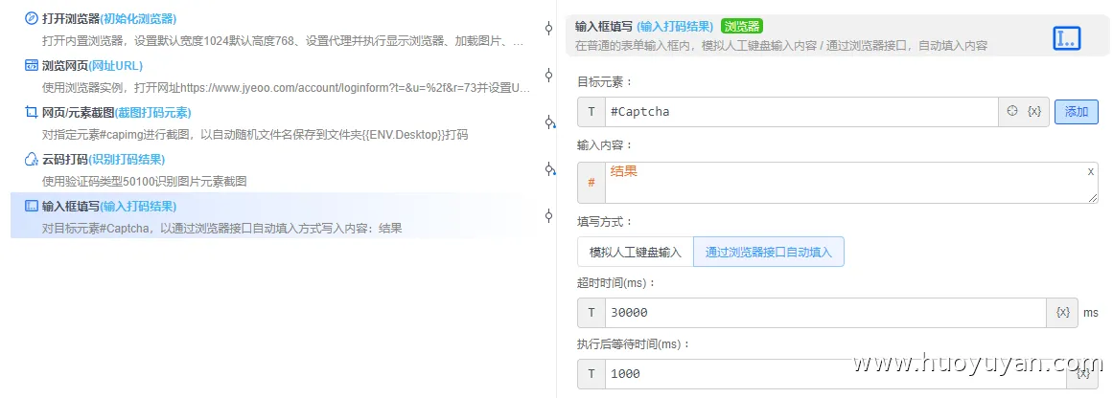
Task: Click the T type prefix beside 1000
Action: [591, 374]
